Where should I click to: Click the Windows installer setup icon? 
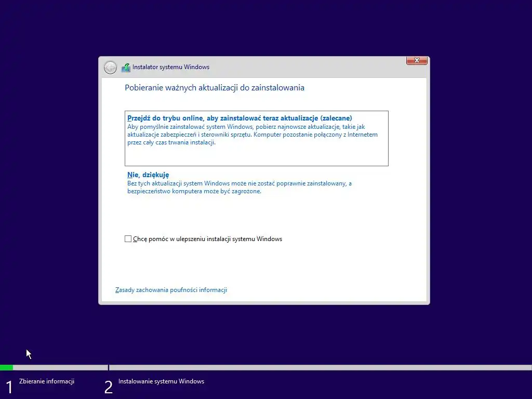126,67
